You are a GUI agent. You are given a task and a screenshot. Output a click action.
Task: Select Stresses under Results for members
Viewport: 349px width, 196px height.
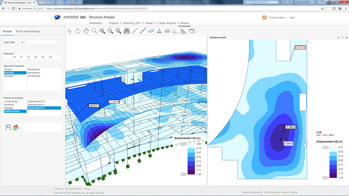(x=8, y=76)
